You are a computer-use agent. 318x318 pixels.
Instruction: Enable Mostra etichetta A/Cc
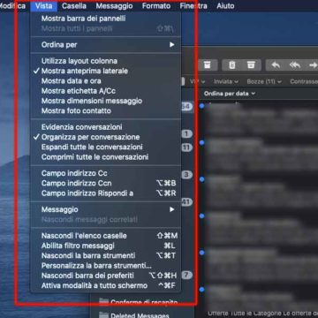pos(106,91)
